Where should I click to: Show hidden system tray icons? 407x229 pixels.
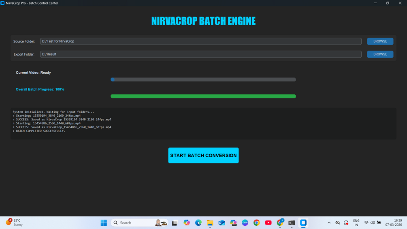tap(329, 223)
